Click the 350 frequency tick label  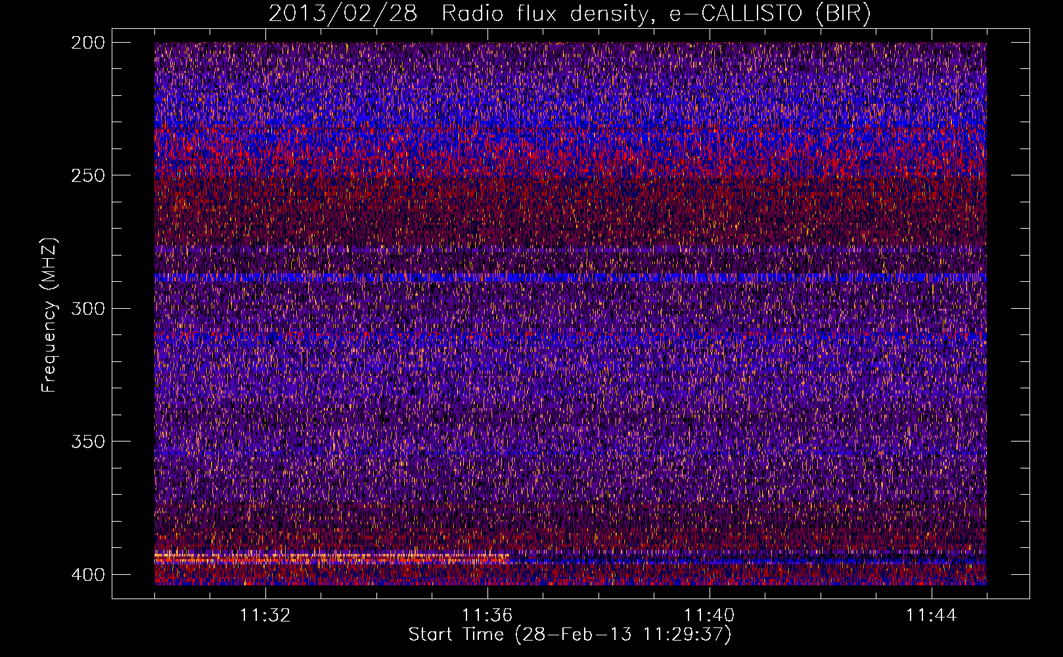[x=87, y=442]
